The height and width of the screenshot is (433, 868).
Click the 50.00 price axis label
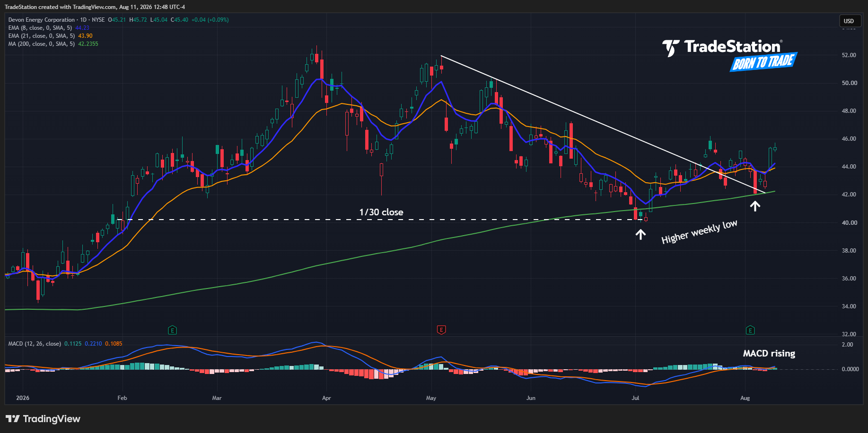pos(849,83)
